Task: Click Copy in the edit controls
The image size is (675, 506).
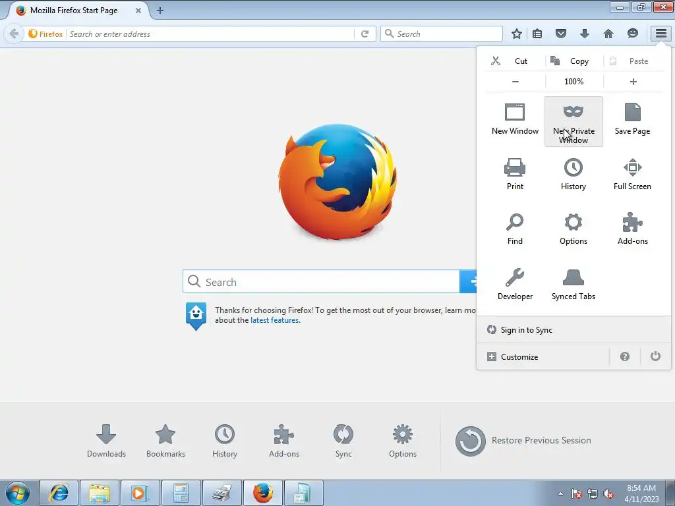Action: [574, 61]
